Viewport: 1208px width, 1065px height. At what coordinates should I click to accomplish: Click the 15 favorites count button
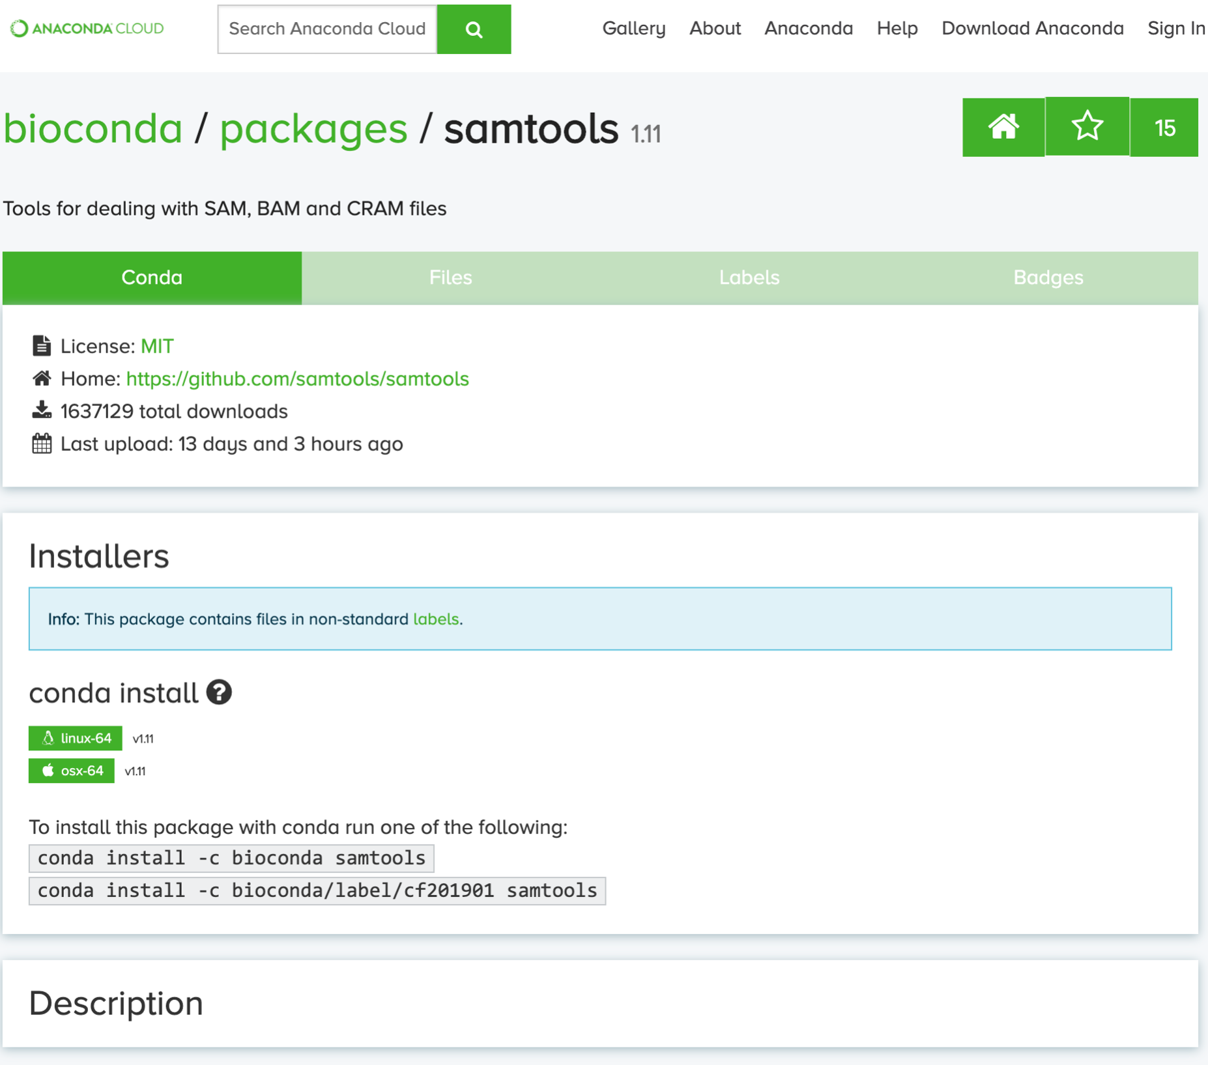1164,128
